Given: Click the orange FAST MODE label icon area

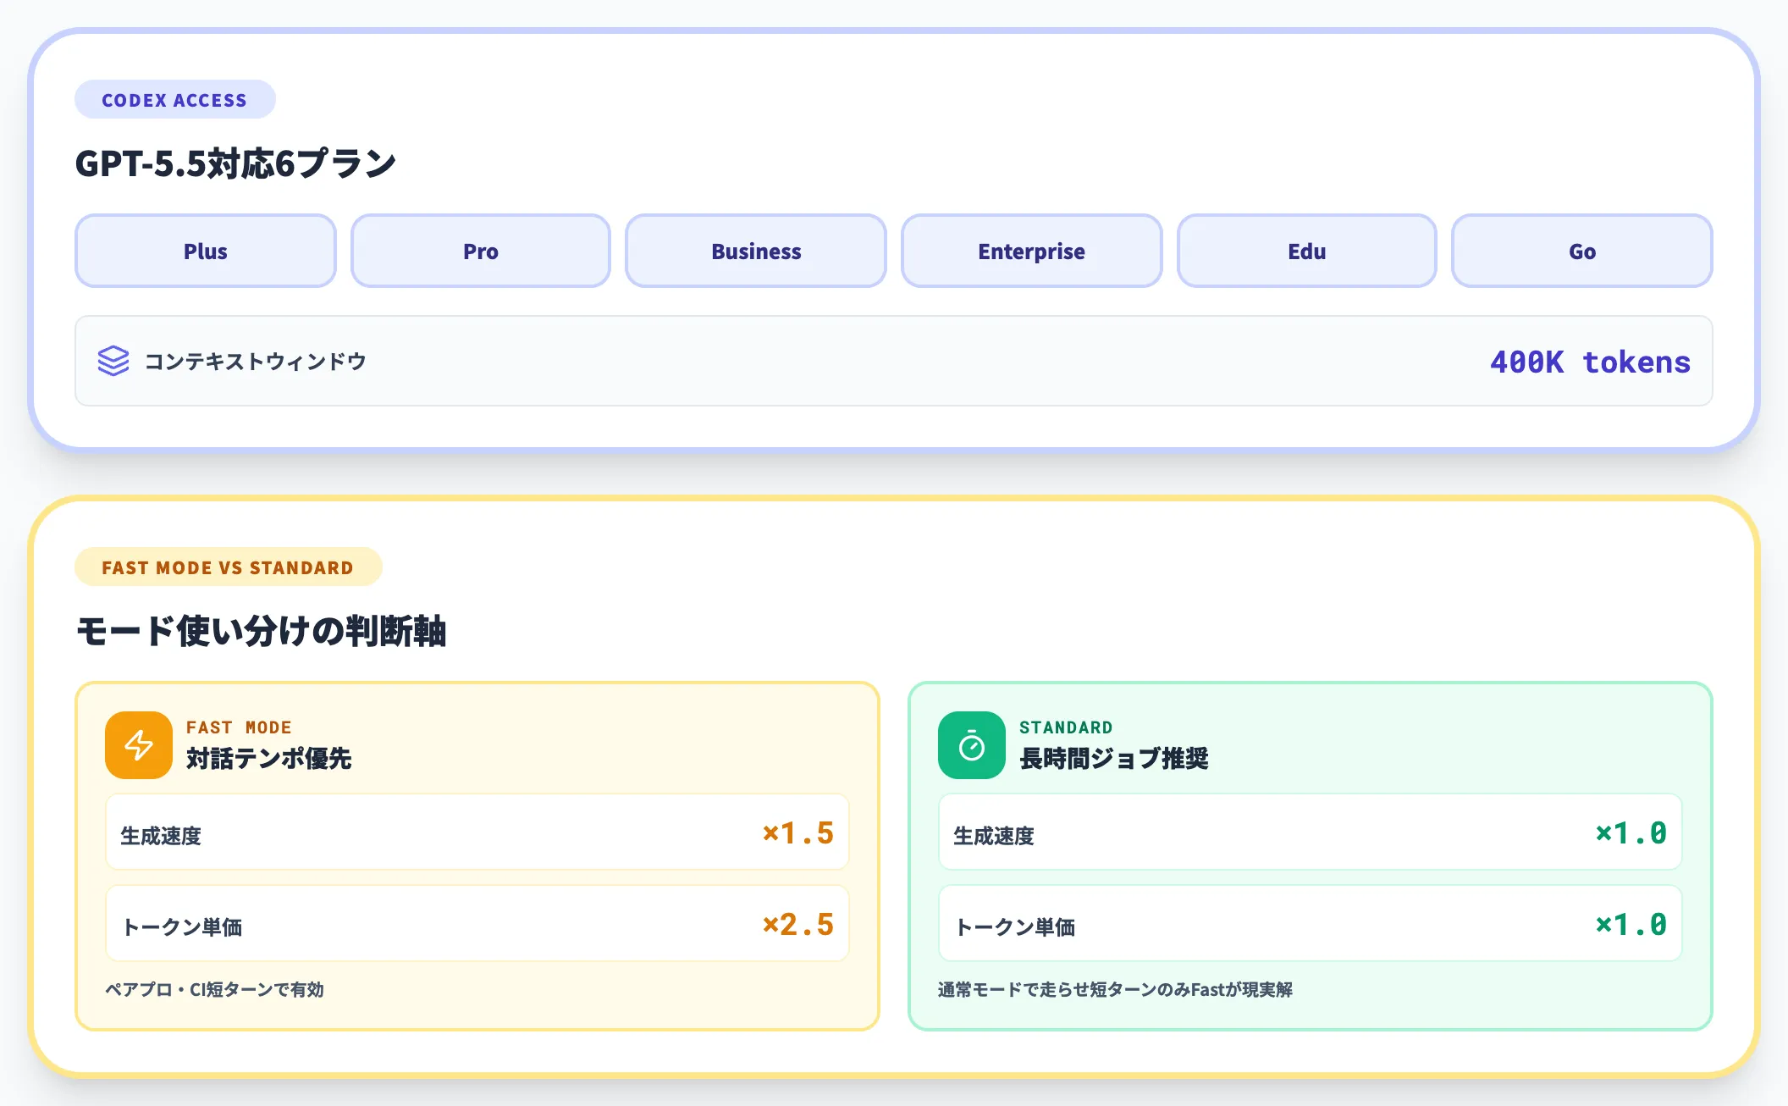Looking at the screenshot, I should 240,726.
